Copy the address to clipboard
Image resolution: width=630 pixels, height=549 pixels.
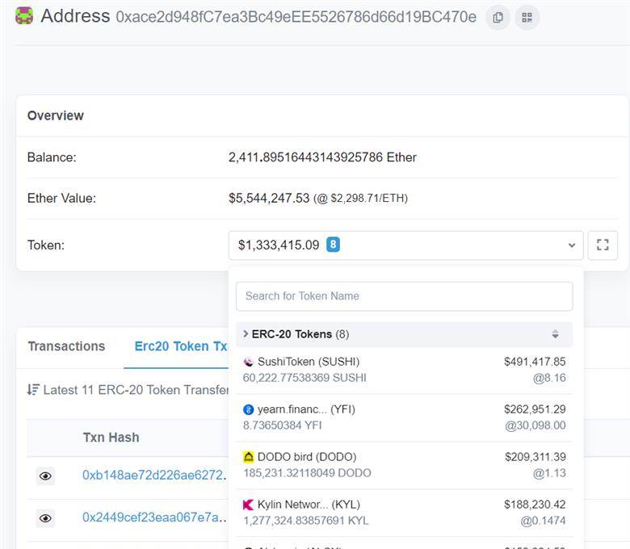[x=498, y=17]
